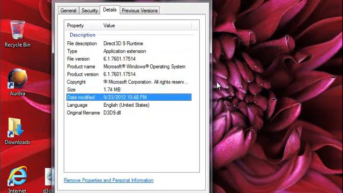
Task: Click Remove Properties and Personal Information link
Action: tap(108, 180)
